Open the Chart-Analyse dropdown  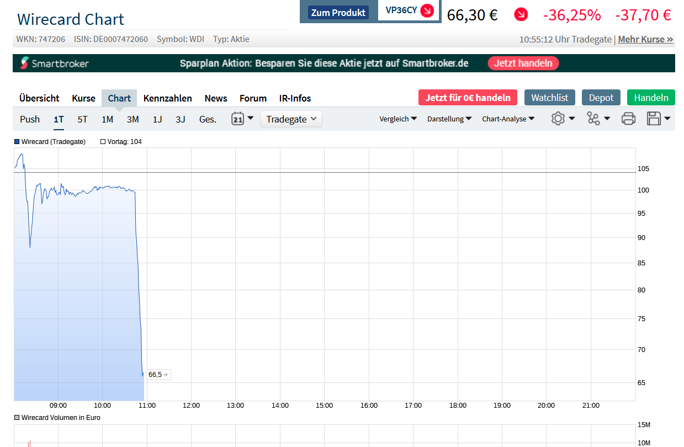507,118
